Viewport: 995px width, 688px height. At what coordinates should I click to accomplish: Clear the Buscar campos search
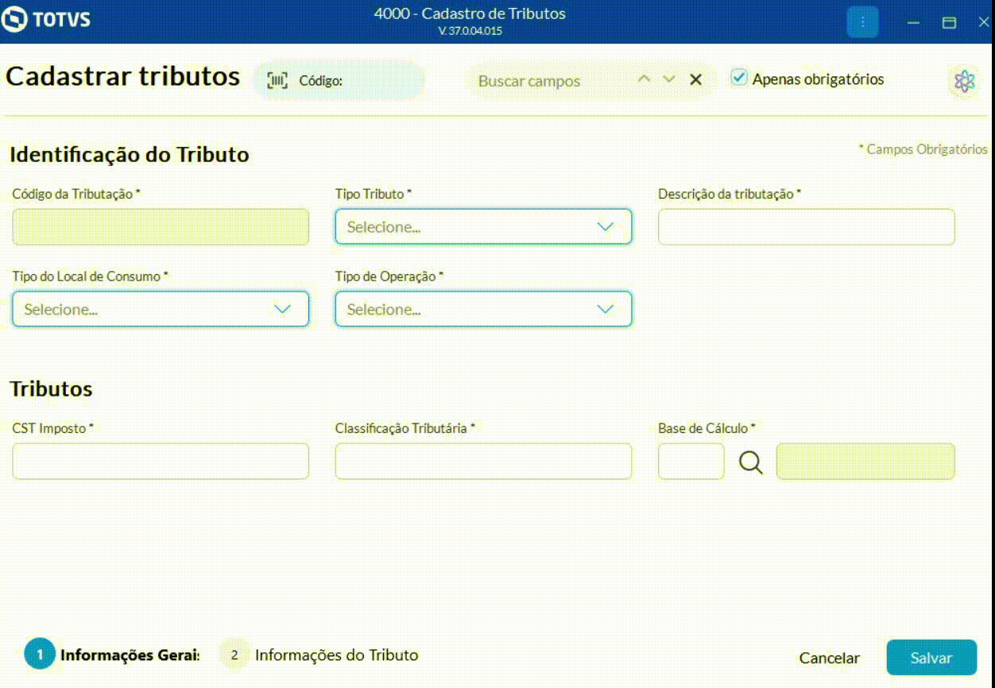click(x=696, y=79)
